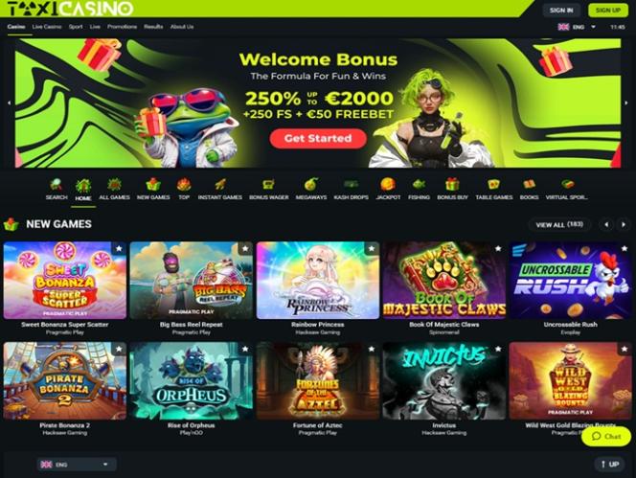Open the Promotions menu item

(x=122, y=27)
